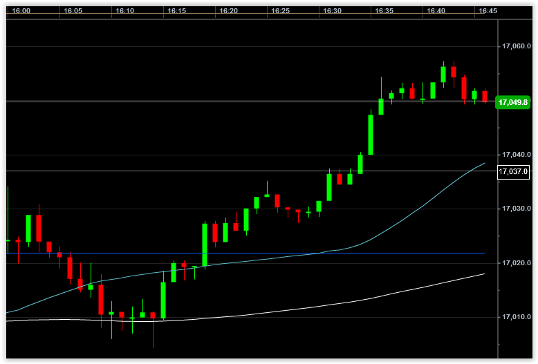Click the 17,030.0 price axis label

[x=516, y=209]
